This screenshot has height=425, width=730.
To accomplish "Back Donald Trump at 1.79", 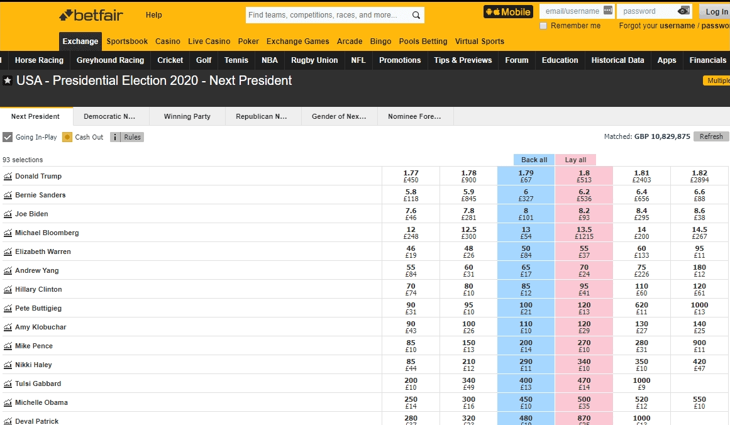I will pos(526,176).
